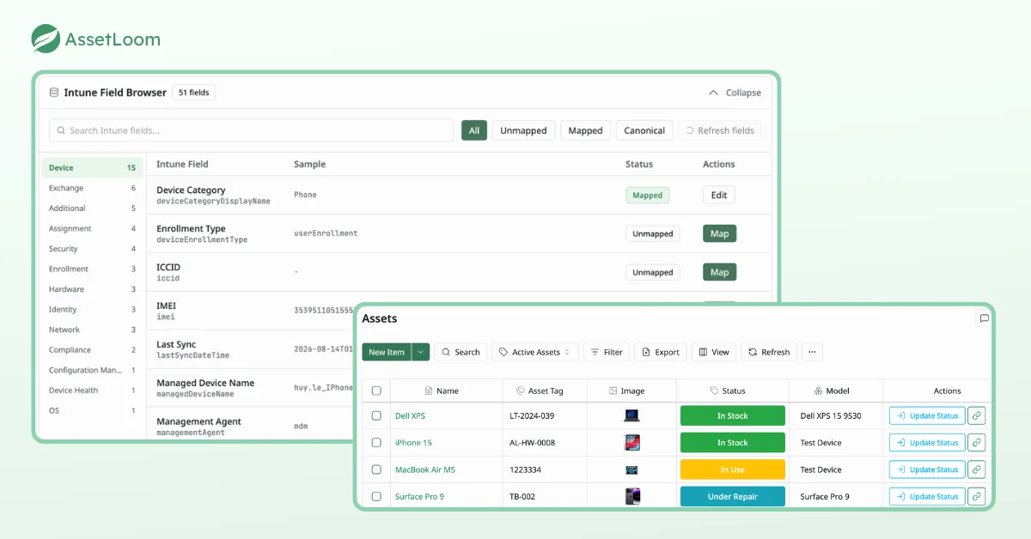Click the Model column icon
1031x539 pixels.
[819, 391]
